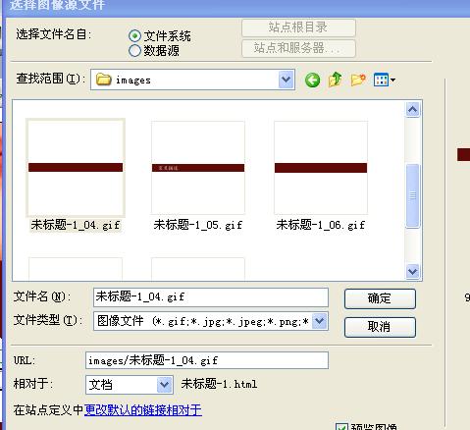Viewport: 470px width, 430px height.
Task: Toggle 预览图像 checkbox
Action: [341, 427]
